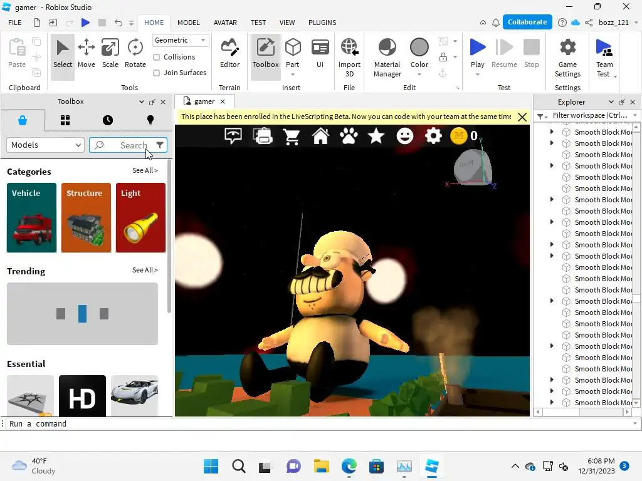Expand the first Smooth Block Model row
This screenshot has width=642, height=481.
552,132
